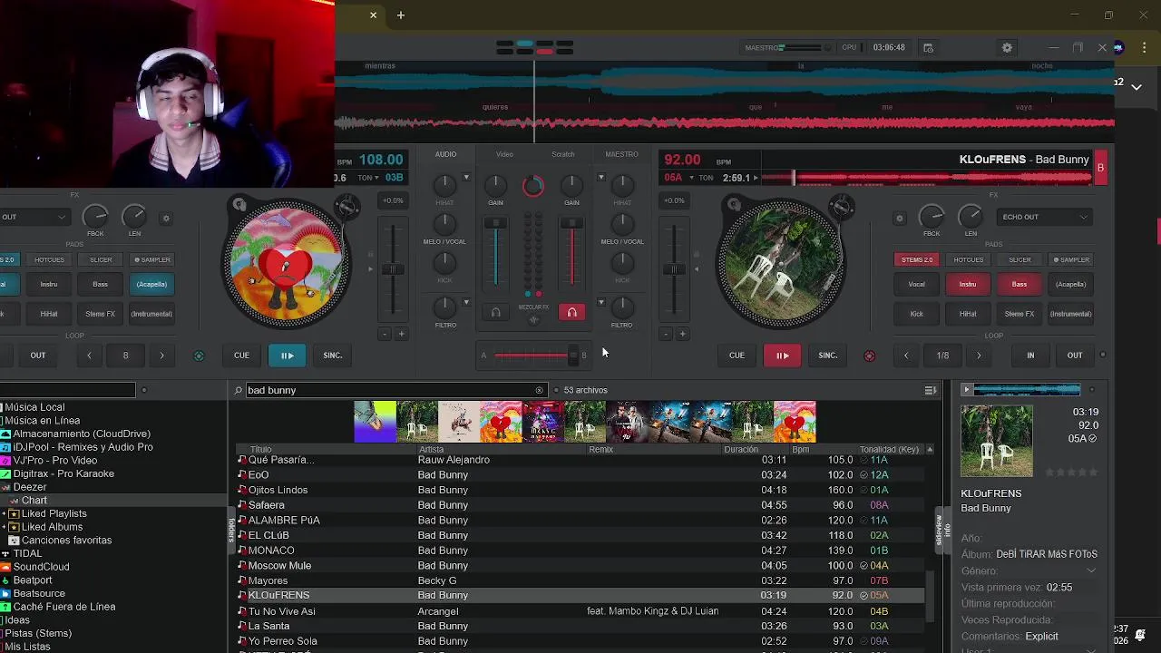The height and width of the screenshot is (653, 1161).
Task: Click right turntable vinyl mode icon
Action: point(732,205)
